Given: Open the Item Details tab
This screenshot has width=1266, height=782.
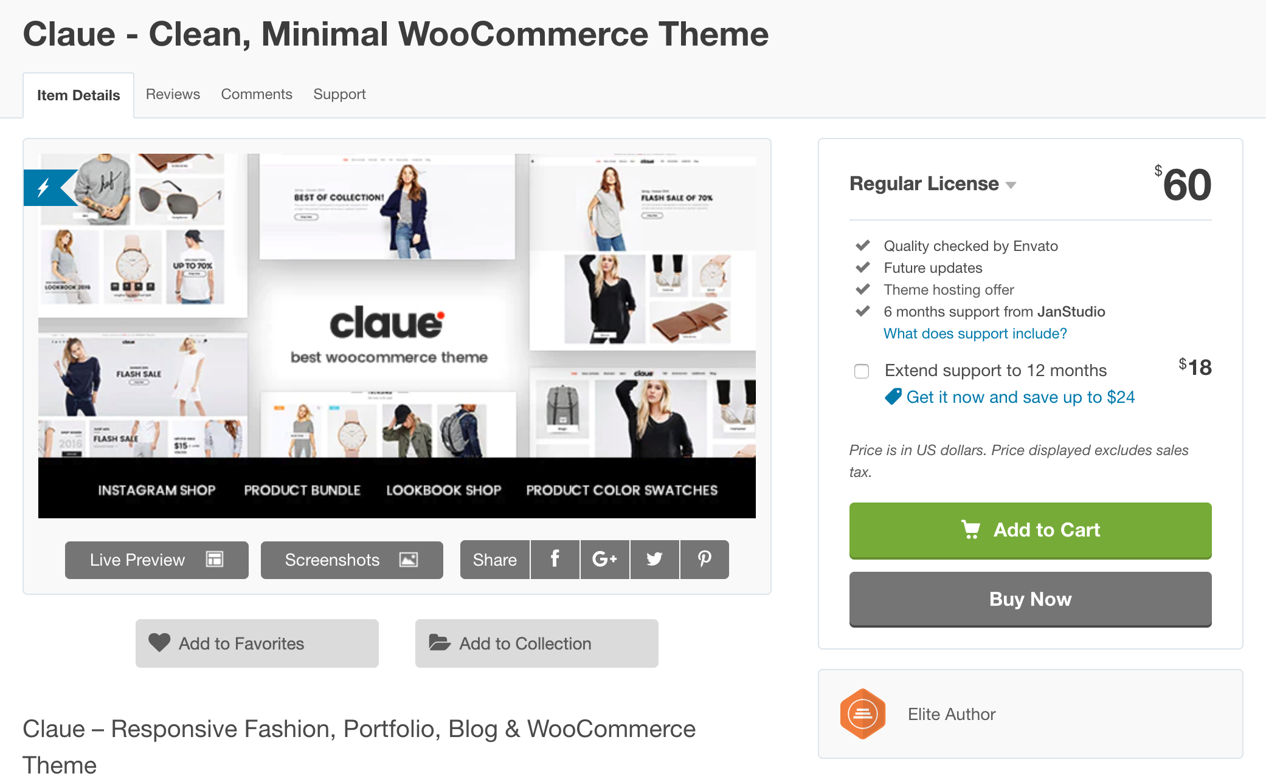Looking at the screenshot, I should (78, 95).
